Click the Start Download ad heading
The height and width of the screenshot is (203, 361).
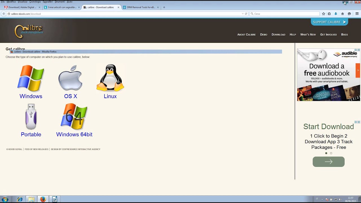tap(329, 127)
